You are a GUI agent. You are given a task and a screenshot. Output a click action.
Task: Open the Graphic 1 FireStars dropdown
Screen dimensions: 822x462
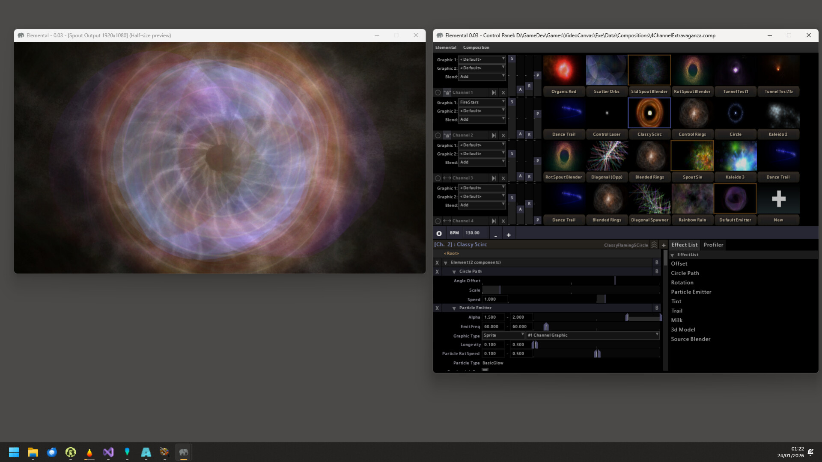coord(482,102)
